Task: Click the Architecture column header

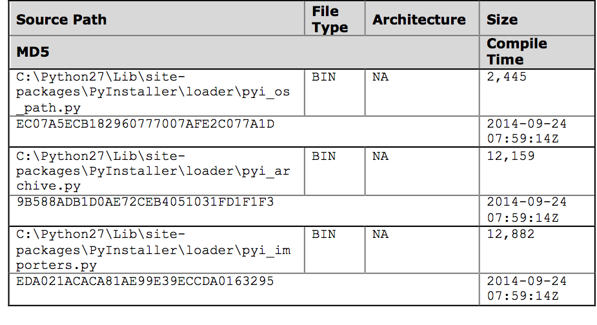Action: (x=419, y=20)
